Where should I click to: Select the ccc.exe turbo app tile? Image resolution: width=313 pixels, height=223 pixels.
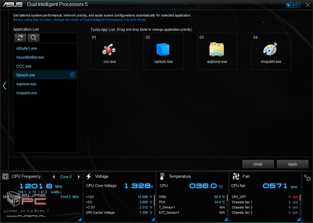(110, 51)
